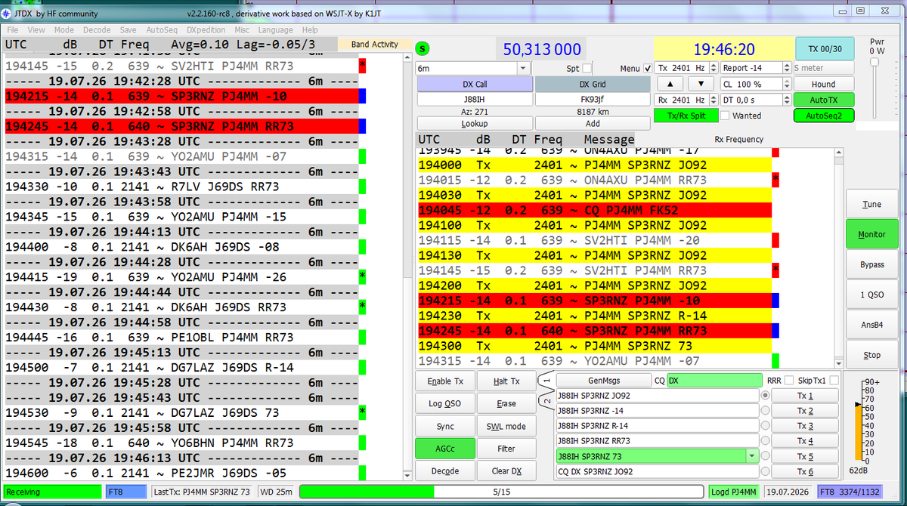Image resolution: width=907 pixels, height=506 pixels.
Task: Select the R7LV J69DS RR73 decode row
Action: (181, 187)
